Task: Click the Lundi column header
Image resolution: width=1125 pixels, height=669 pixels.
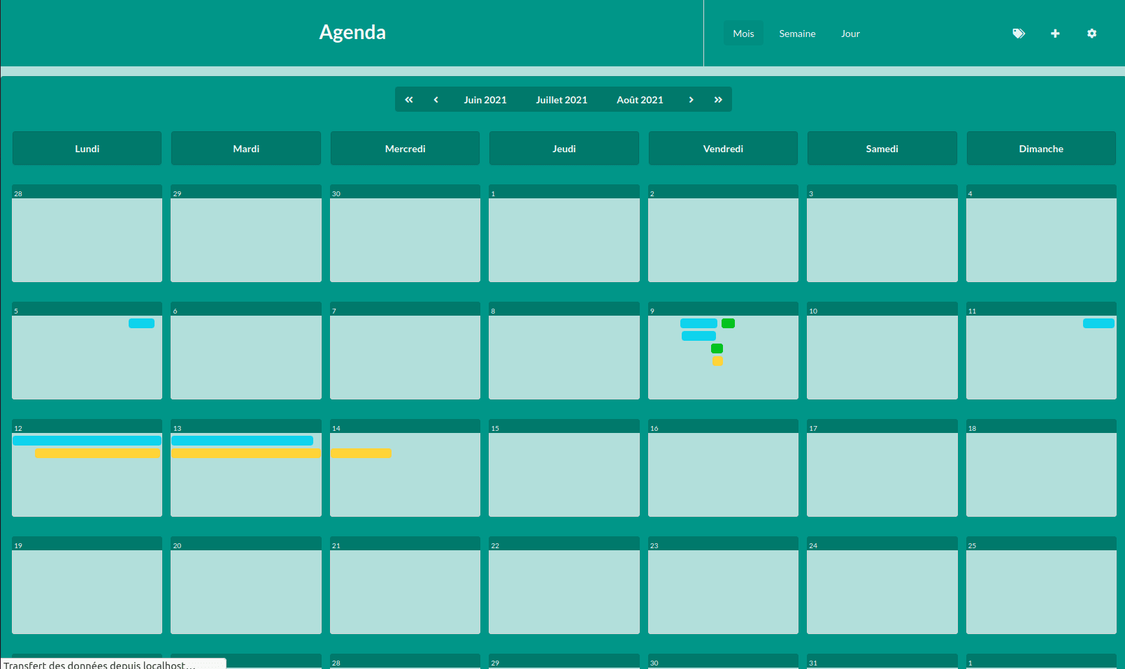Action: pyautogui.click(x=87, y=148)
